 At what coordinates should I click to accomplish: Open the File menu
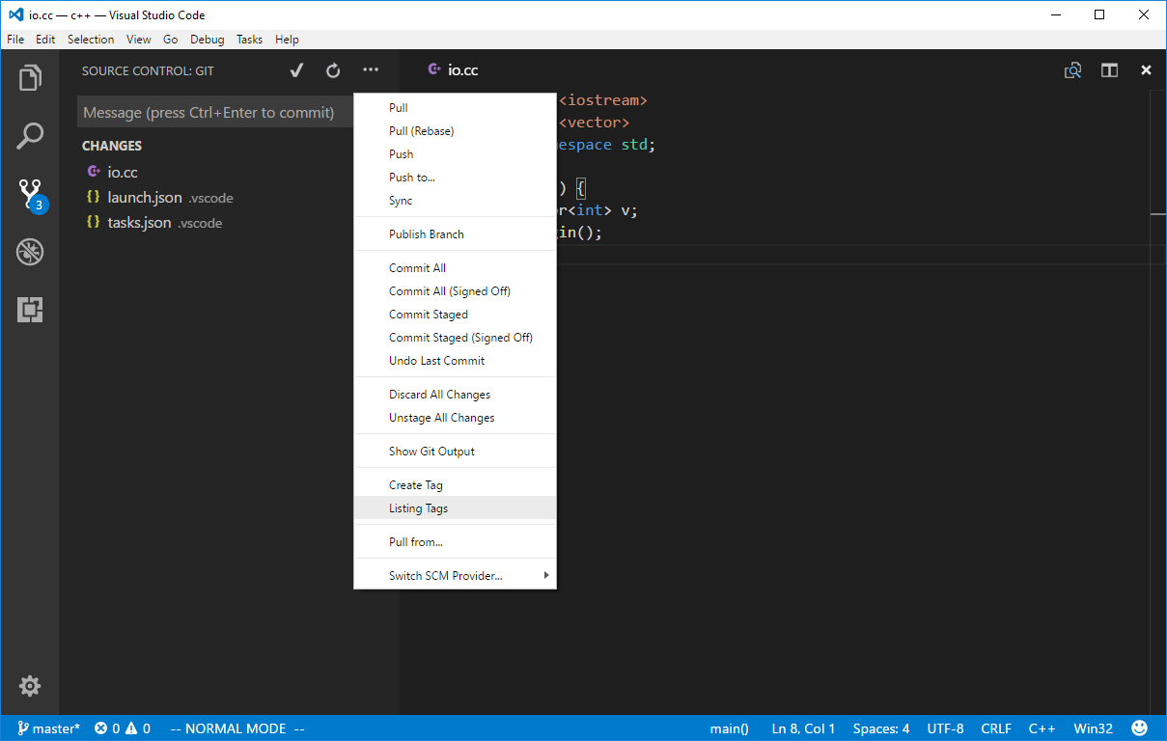click(15, 40)
